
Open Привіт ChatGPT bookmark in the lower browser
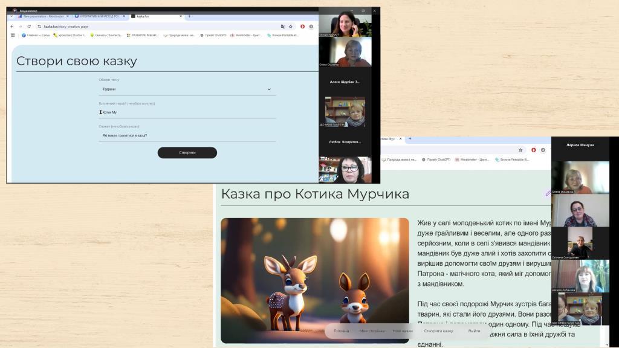click(x=436, y=159)
